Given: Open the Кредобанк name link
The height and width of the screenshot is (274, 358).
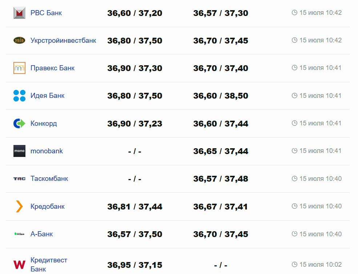Looking at the screenshot, I should point(47,207).
